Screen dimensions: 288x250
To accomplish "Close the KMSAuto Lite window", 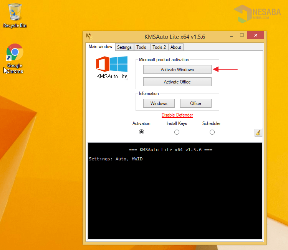I will click(255, 35).
